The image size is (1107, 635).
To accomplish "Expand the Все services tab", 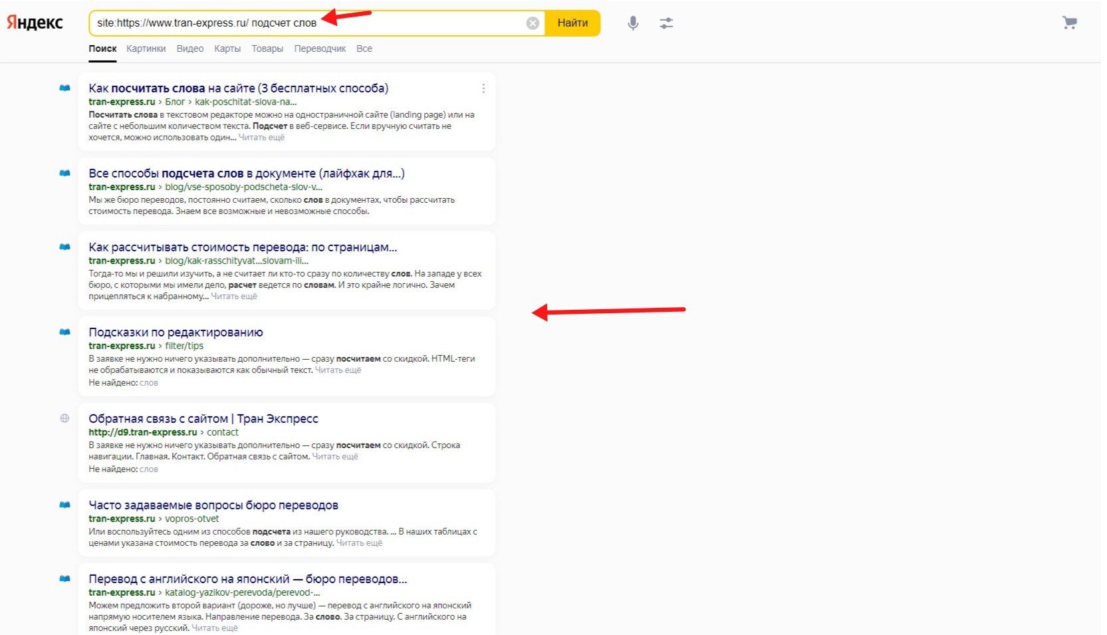I will [364, 49].
